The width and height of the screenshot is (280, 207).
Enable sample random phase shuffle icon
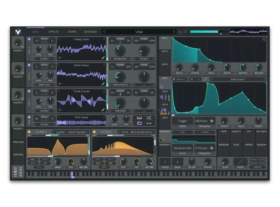(149, 118)
